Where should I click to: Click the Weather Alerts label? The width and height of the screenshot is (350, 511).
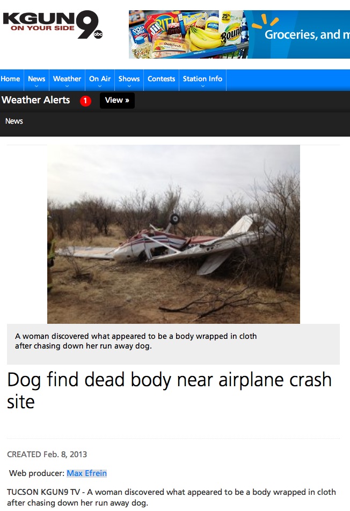point(36,100)
